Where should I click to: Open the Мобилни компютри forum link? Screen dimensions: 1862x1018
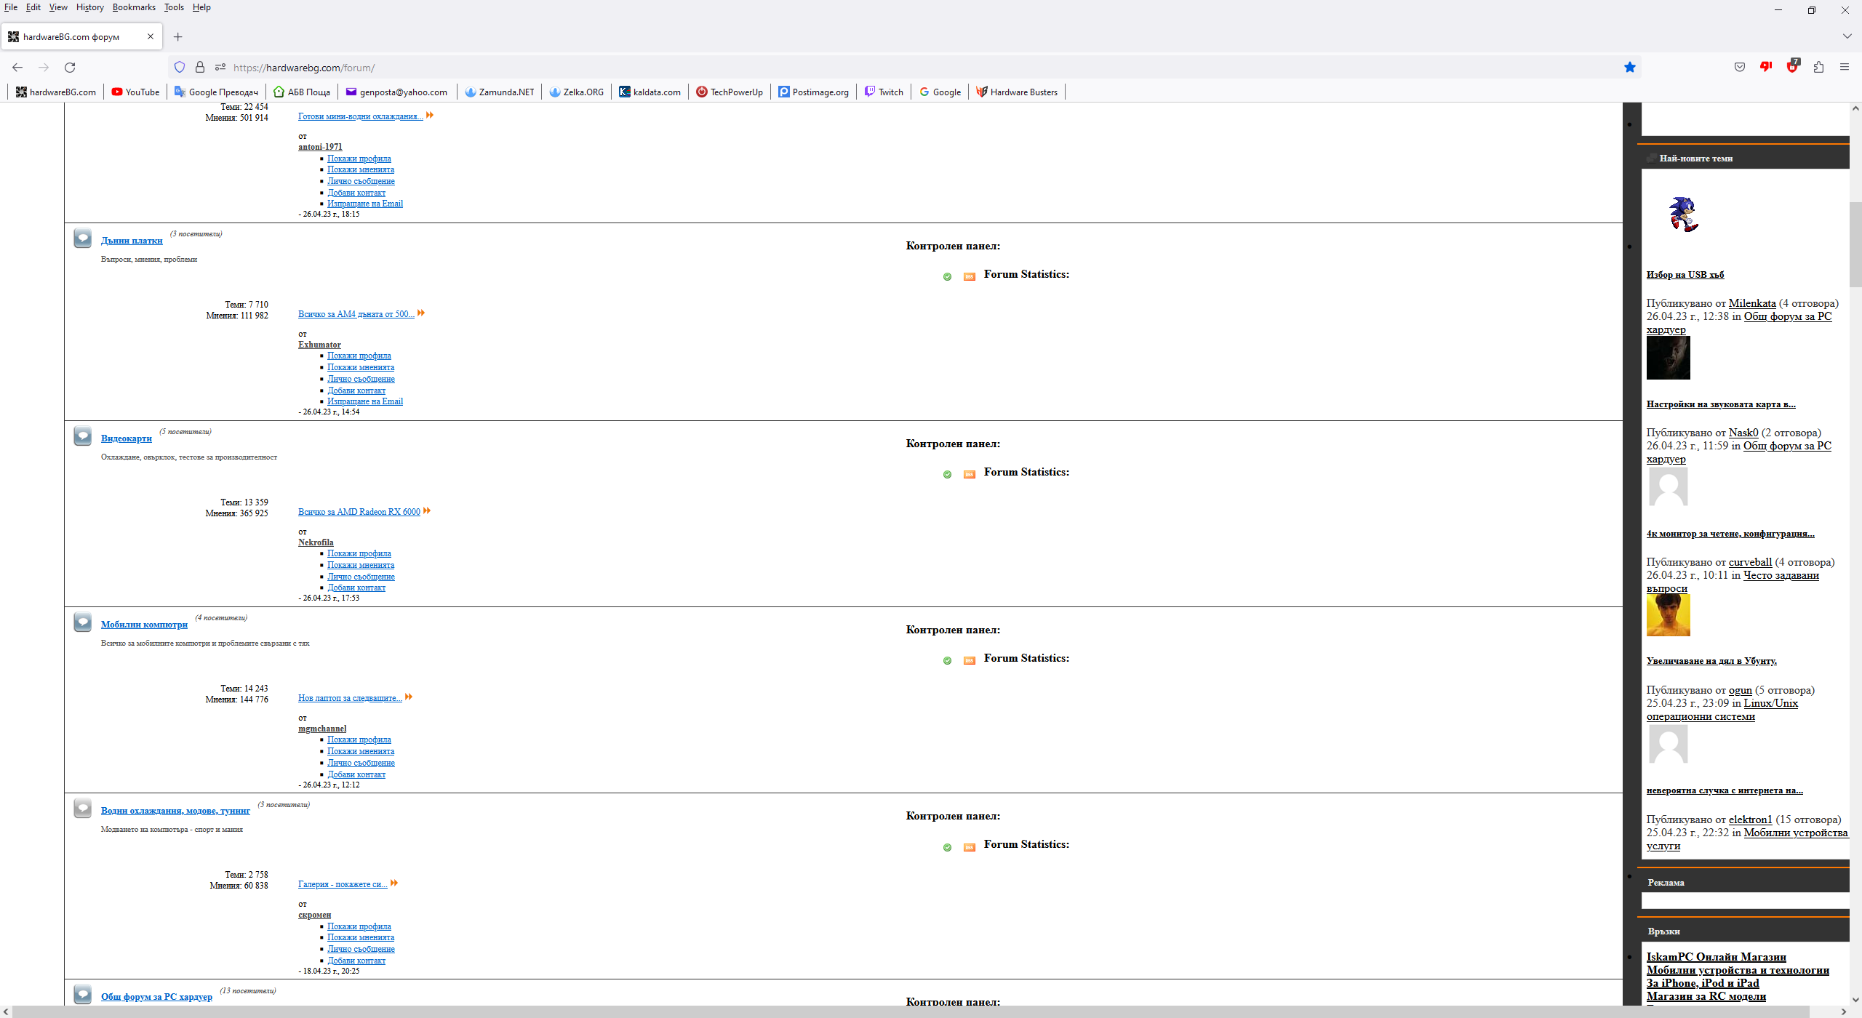click(144, 625)
